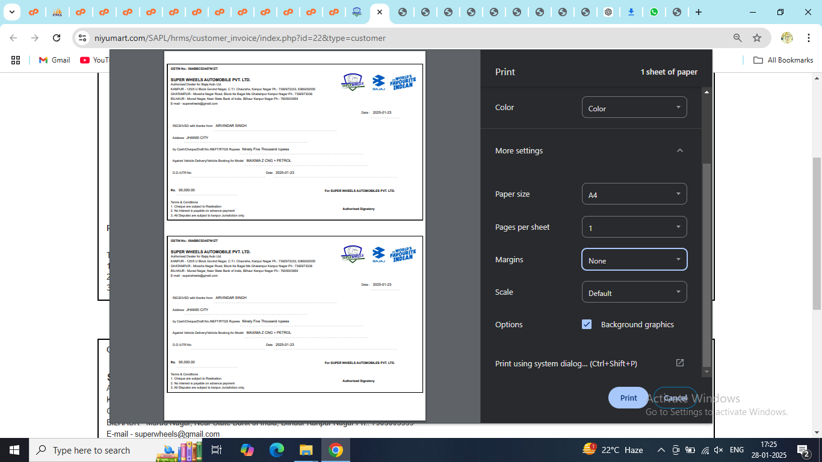
Task: Click the Print button
Action: pos(628,398)
